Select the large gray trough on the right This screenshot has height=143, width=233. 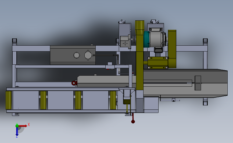tap(185, 83)
